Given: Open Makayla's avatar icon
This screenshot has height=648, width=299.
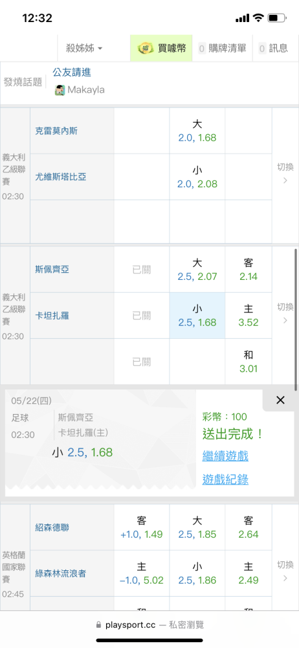Looking at the screenshot, I should click(60, 90).
